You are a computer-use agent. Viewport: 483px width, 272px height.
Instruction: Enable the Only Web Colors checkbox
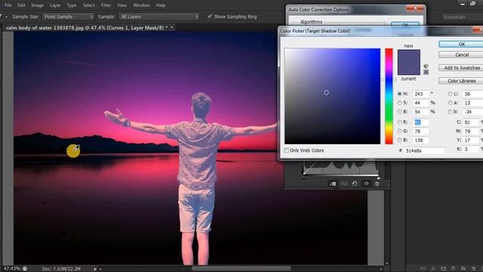point(287,150)
